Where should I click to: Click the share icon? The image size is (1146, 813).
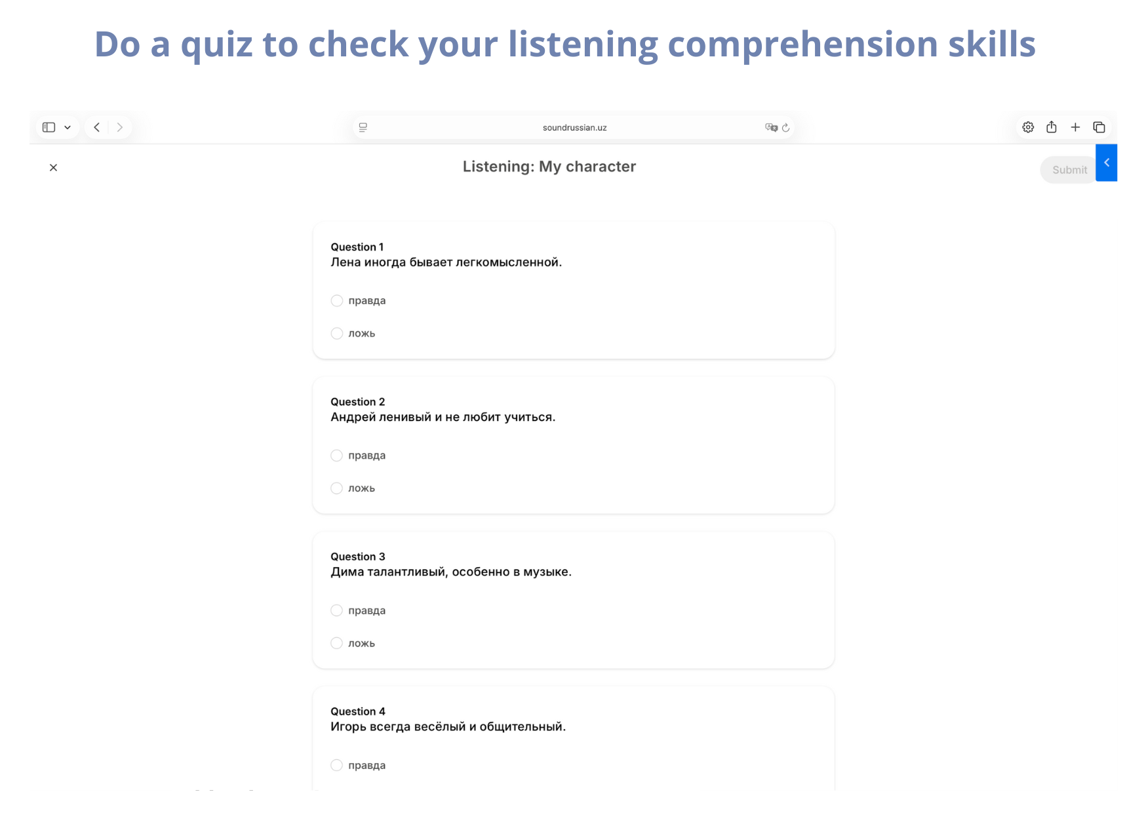pyautogui.click(x=1052, y=127)
